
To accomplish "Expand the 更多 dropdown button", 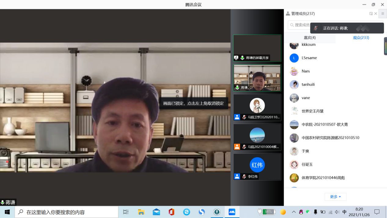I will pyautogui.click(x=335, y=197).
